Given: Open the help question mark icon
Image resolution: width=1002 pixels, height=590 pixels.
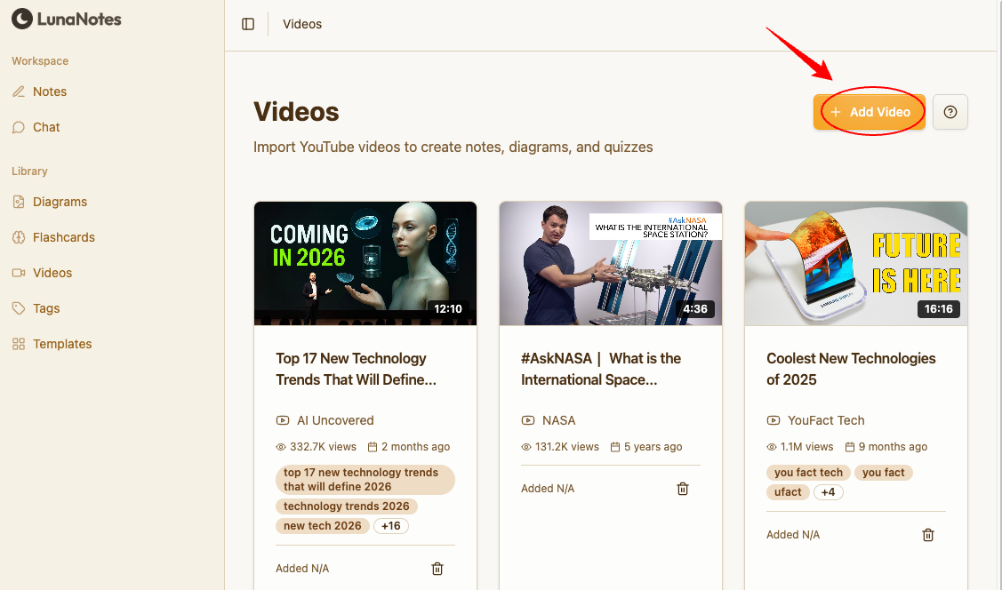Looking at the screenshot, I should point(950,112).
